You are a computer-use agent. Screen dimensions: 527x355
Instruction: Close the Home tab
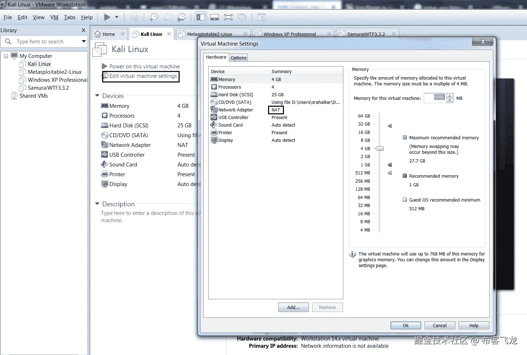click(x=122, y=34)
